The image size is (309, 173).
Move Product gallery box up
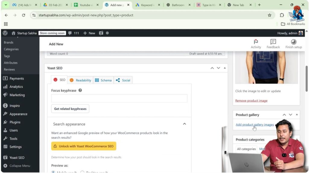tap(284, 115)
